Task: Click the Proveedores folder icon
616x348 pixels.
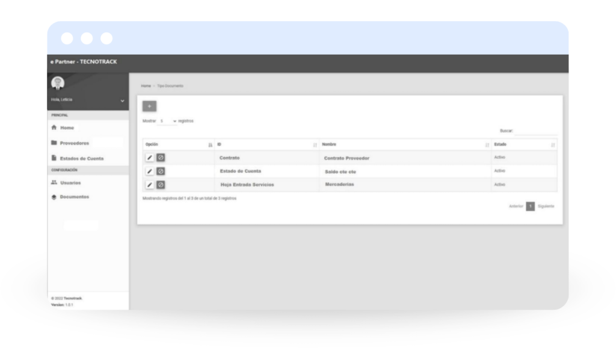Action: pyautogui.click(x=54, y=142)
